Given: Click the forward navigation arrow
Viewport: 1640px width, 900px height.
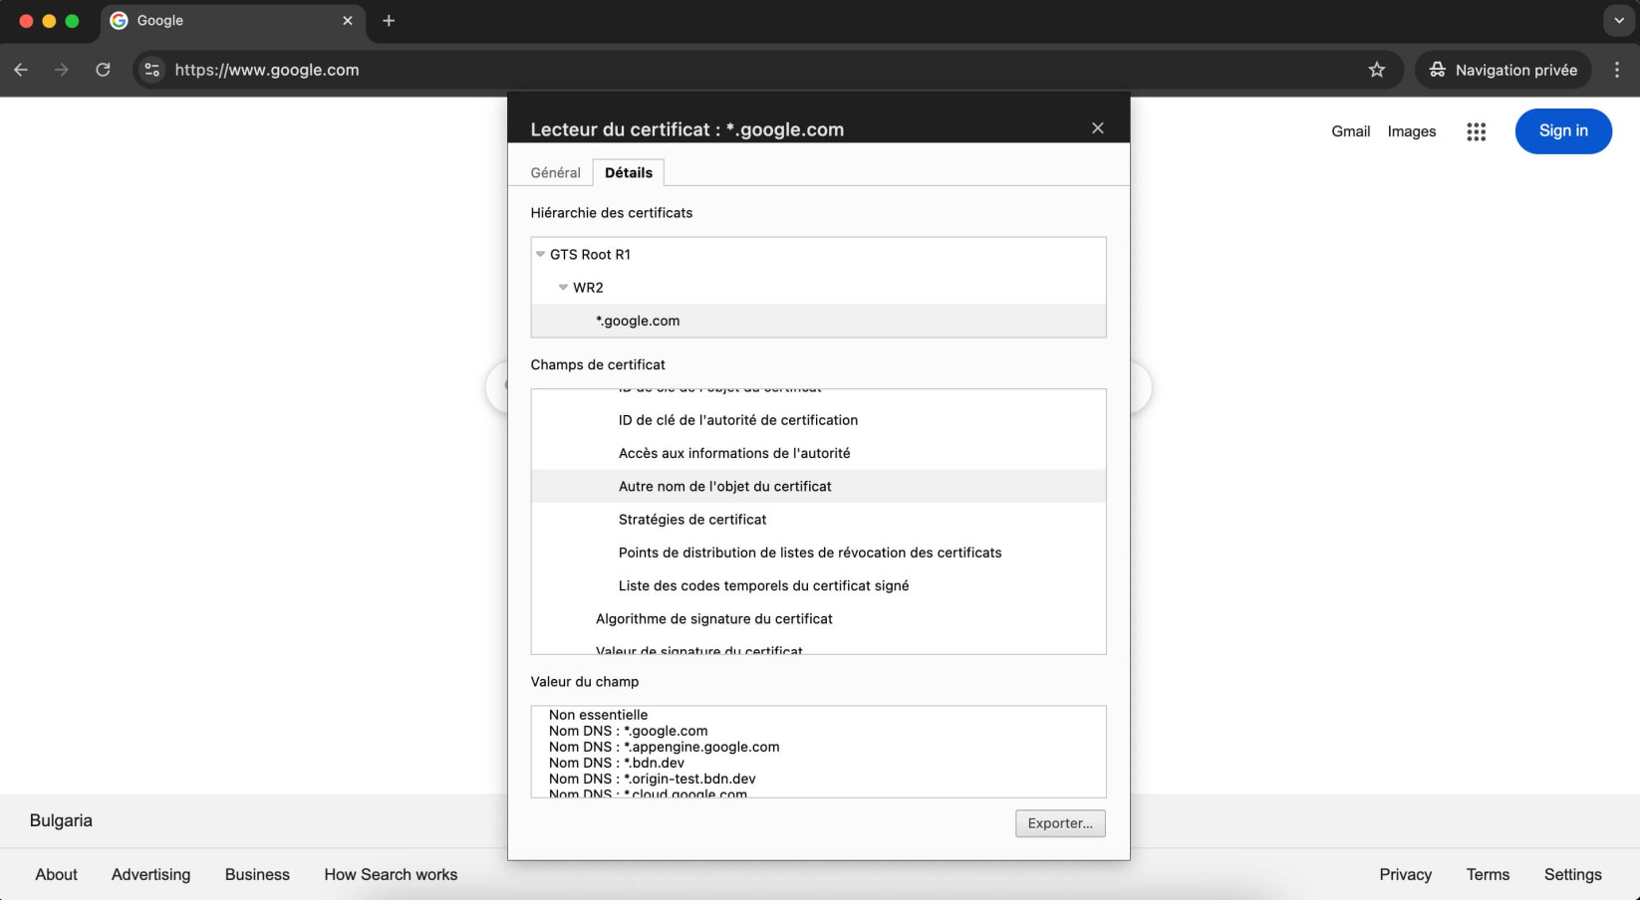Looking at the screenshot, I should pos(62,70).
